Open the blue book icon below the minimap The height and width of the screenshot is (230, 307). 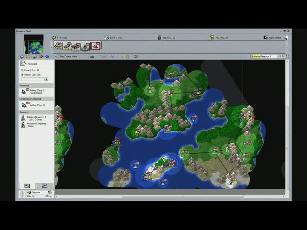[x=47, y=57]
